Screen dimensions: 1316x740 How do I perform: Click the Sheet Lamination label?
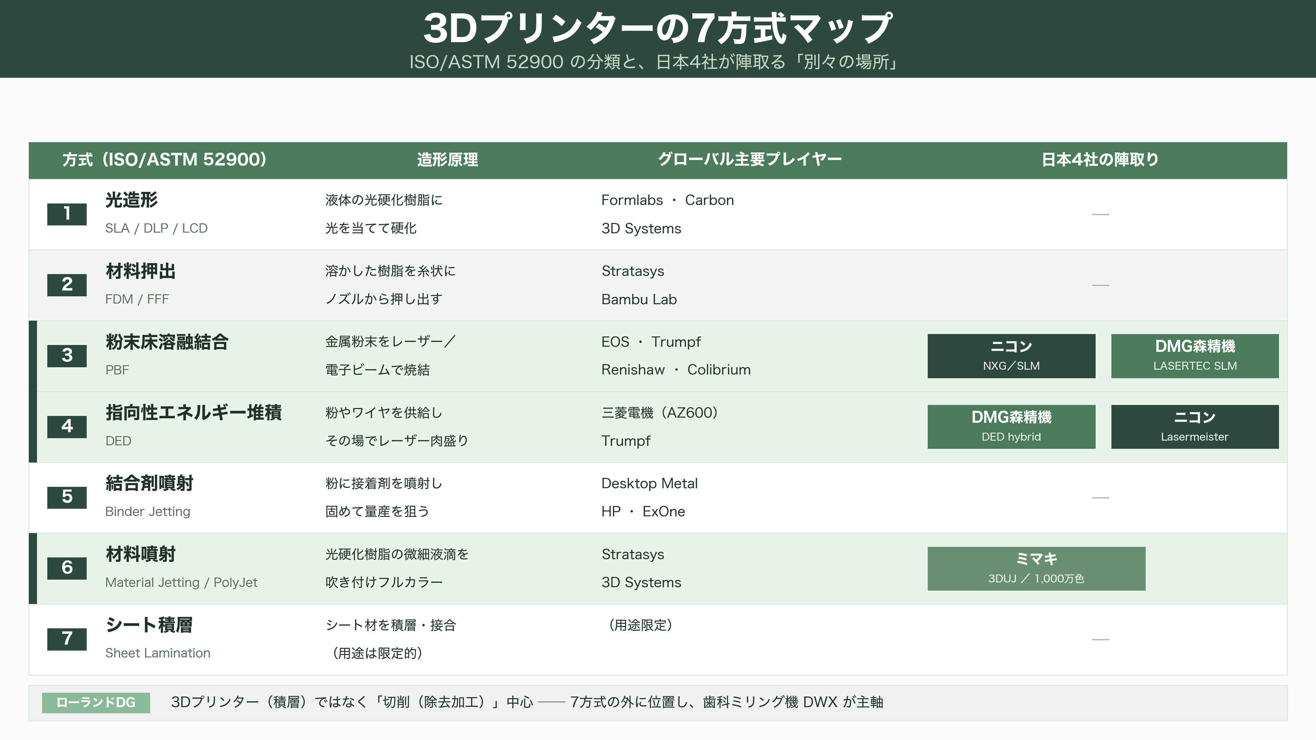tap(158, 653)
